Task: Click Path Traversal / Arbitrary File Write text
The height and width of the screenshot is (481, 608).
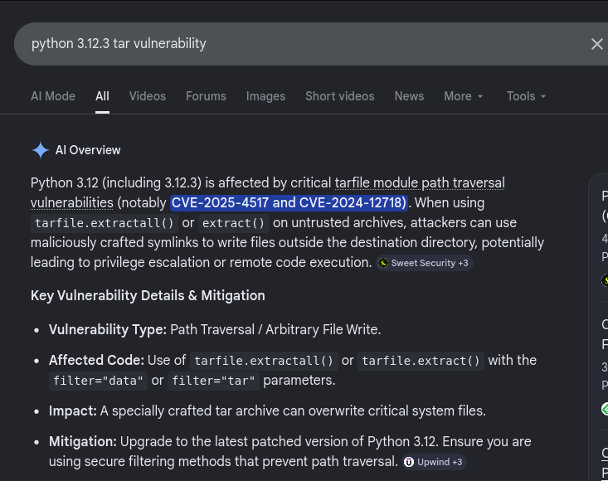Action: [275, 330]
